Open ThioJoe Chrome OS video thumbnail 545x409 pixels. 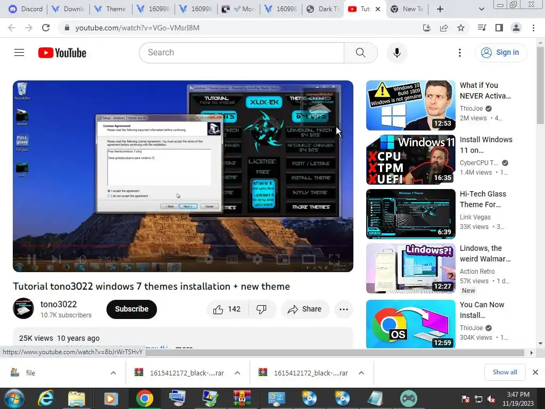click(x=410, y=324)
